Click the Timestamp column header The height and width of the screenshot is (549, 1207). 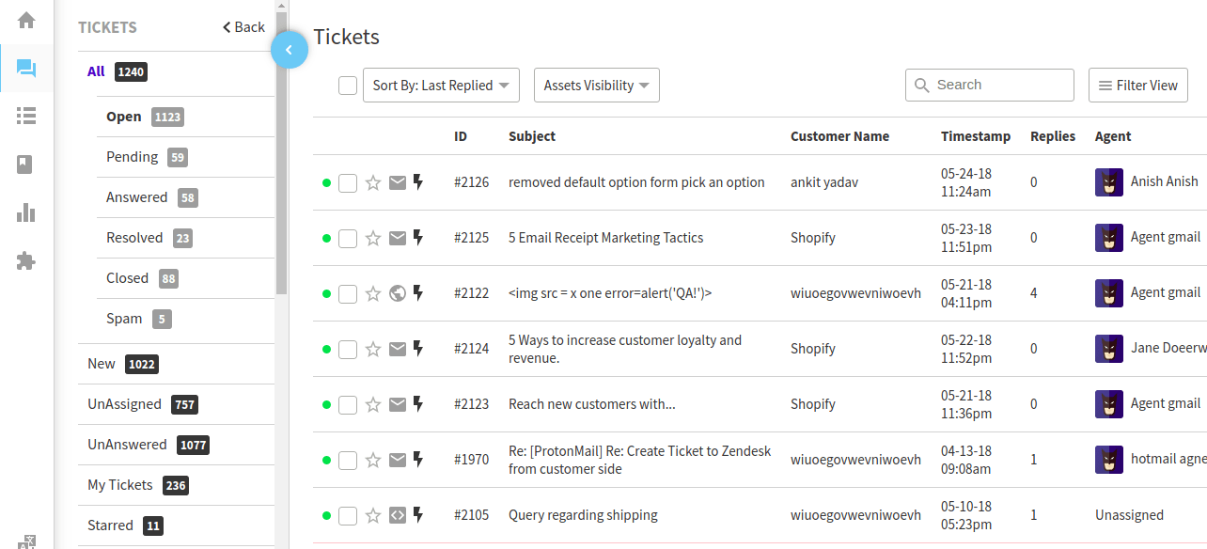(x=976, y=136)
